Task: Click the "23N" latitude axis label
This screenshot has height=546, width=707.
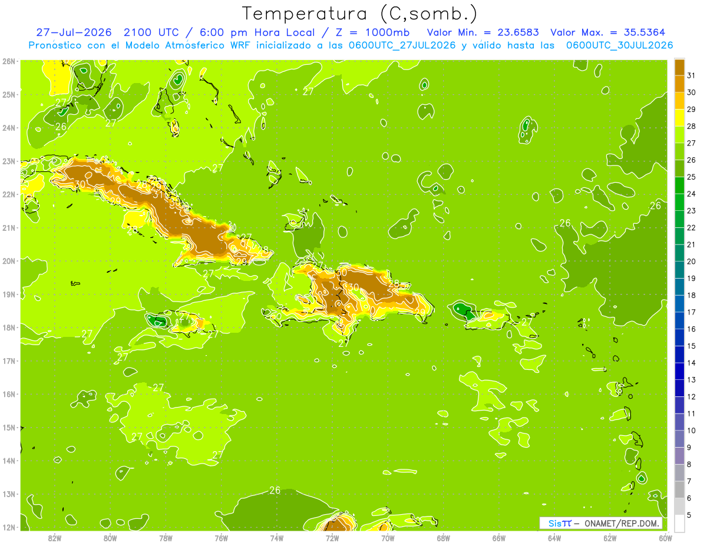Action: 9,161
